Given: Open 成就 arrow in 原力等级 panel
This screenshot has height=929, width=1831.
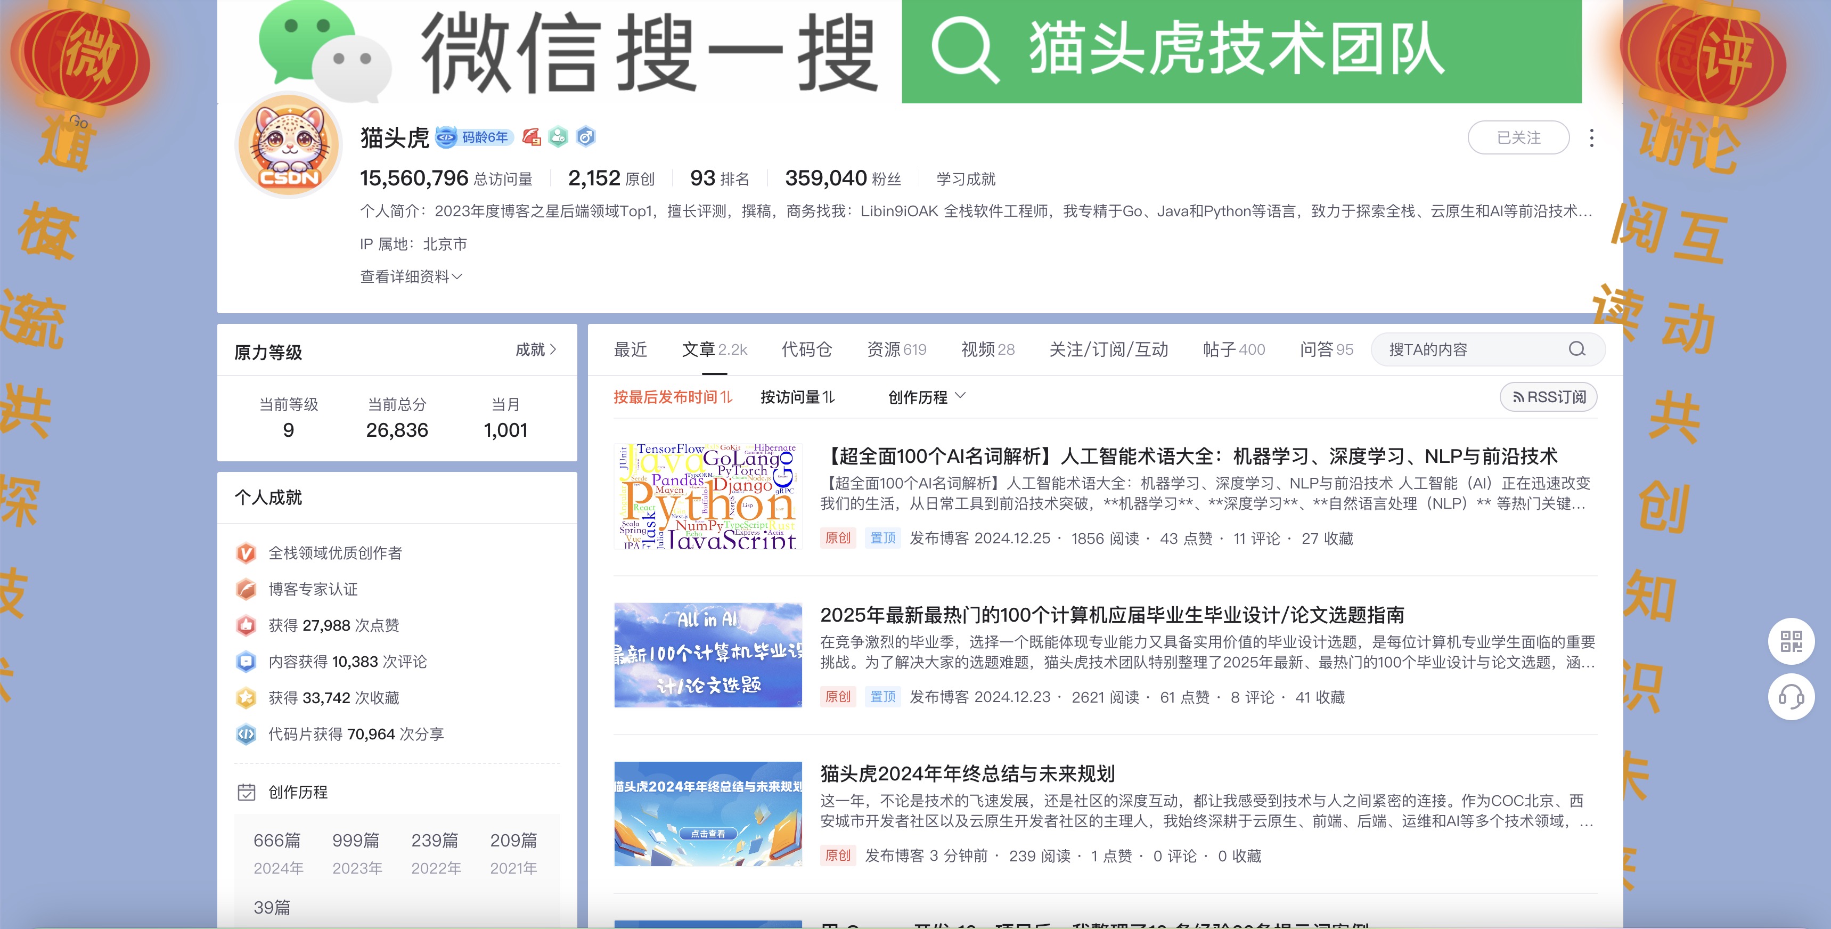Looking at the screenshot, I should [536, 350].
